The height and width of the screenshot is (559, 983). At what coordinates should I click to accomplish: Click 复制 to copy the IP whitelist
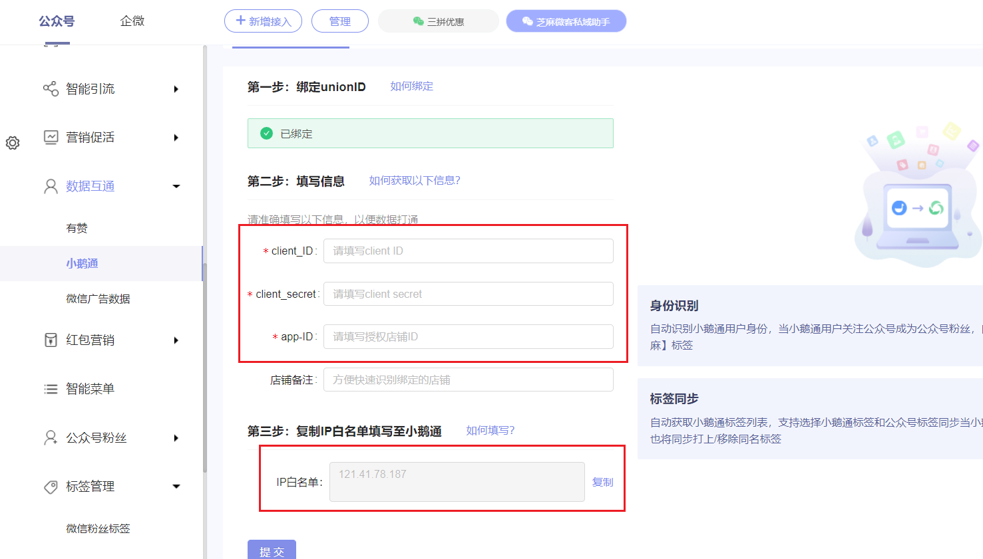(603, 482)
